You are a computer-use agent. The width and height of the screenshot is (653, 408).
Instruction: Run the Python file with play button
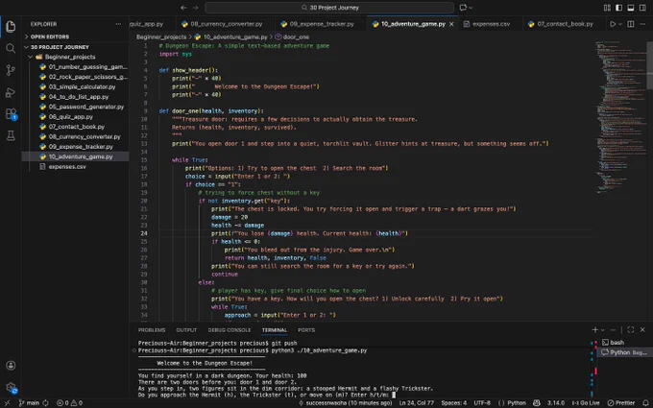(613, 24)
